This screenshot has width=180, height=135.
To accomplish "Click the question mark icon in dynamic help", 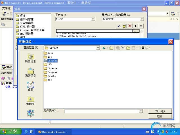I will click(8, 78).
